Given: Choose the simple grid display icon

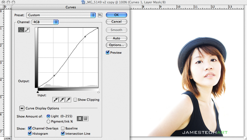Looking at the screenshot, I should (80, 119).
